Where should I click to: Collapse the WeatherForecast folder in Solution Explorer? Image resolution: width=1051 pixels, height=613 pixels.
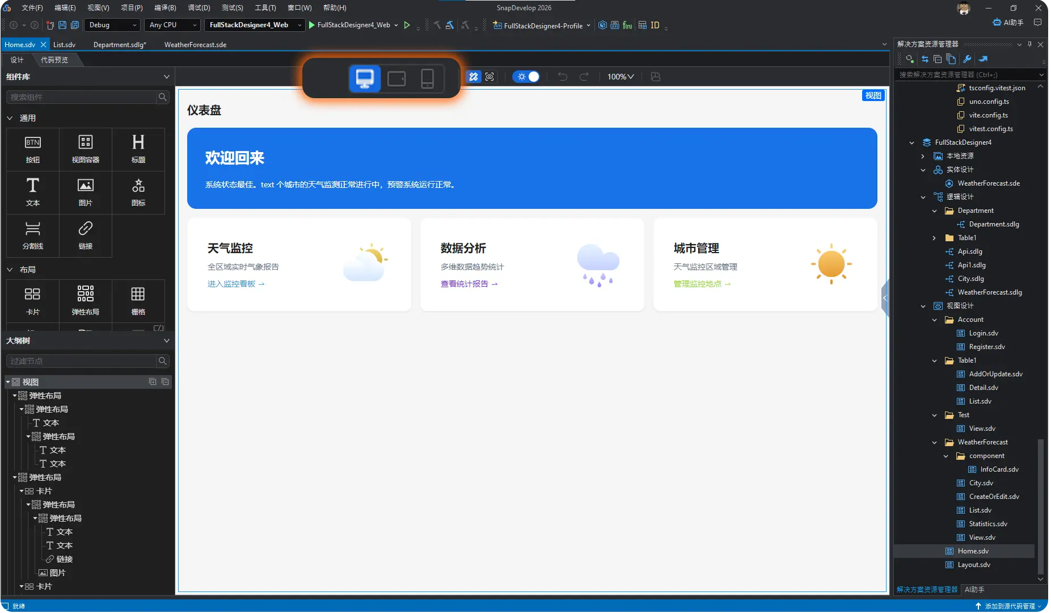[x=933, y=442]
